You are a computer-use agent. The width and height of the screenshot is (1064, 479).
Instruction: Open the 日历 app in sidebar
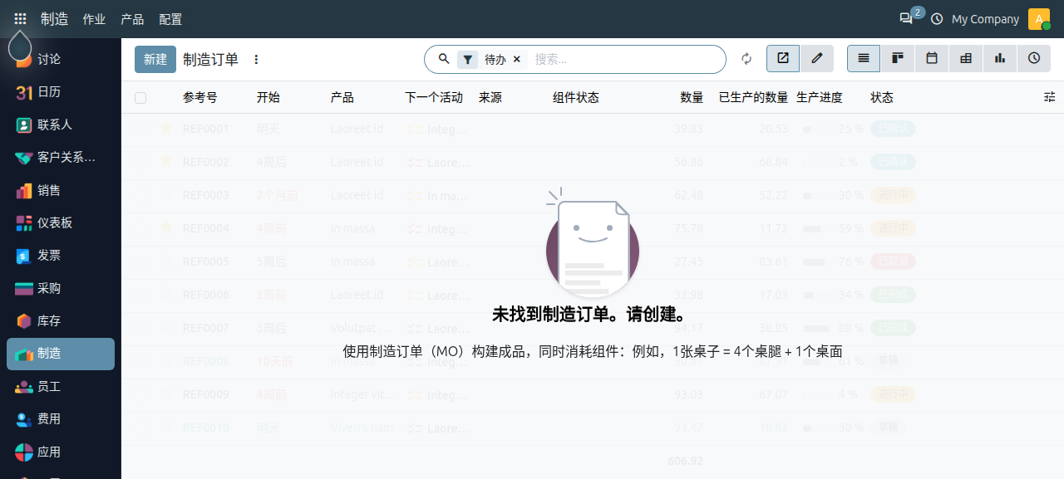point(61,92)
